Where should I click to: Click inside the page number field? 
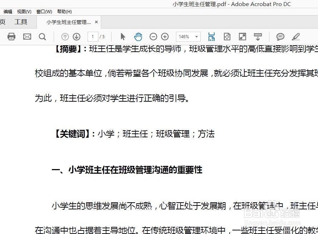pos(94,36)
